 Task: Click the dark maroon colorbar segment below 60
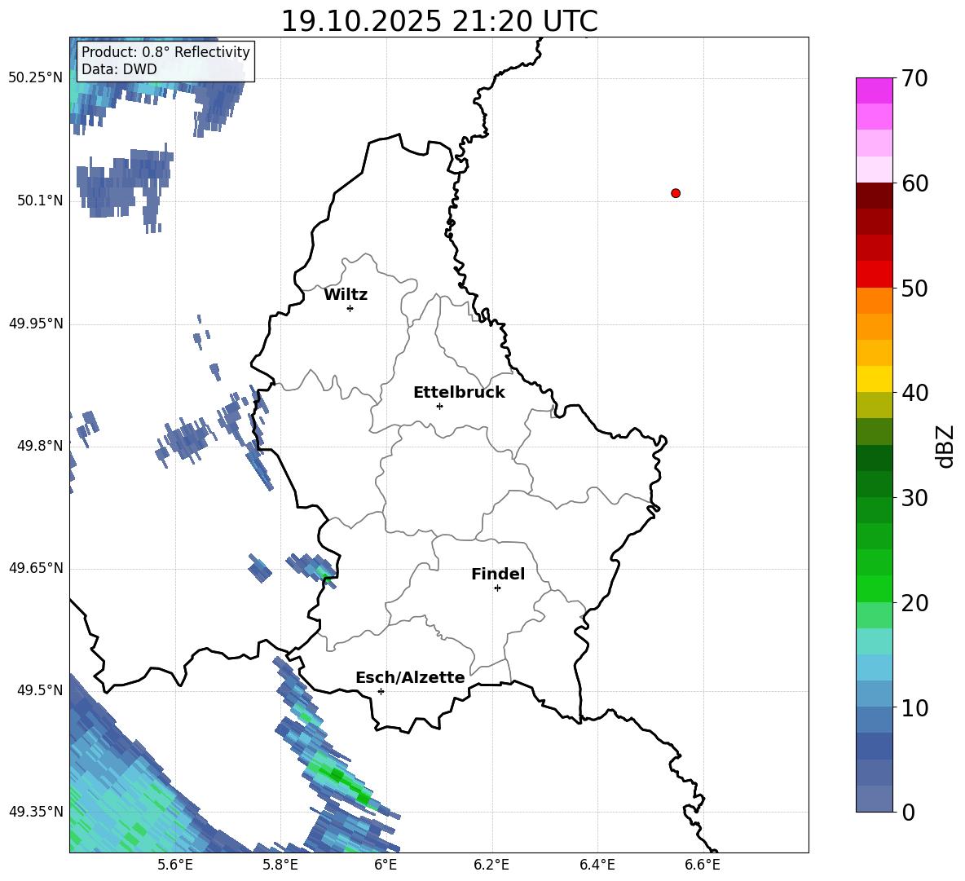874,196
